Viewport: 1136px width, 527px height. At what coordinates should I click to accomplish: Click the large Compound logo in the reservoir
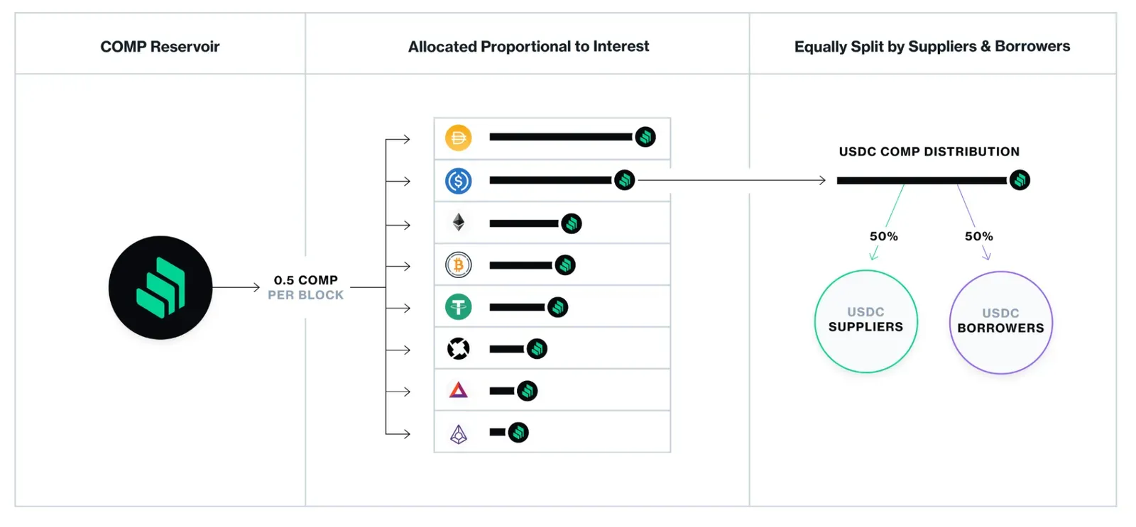(x=160, y=287)
